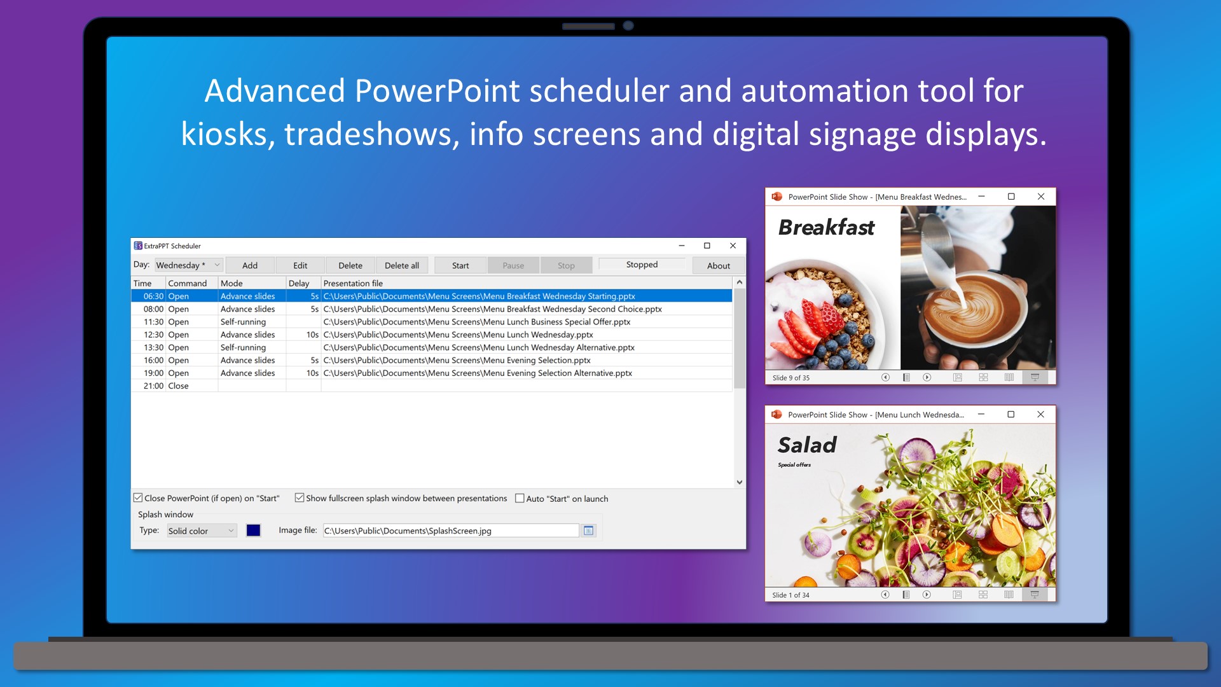The width and height of the screenshot is (1221, 687).
Task: Click the About button for app info
Action: click(717, 266)
